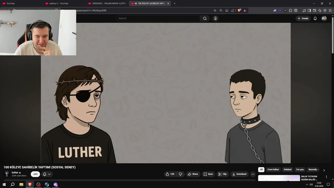Click the video title 100 KÖLEYE SAHİBELİK YAPTIM

[39, 167]
